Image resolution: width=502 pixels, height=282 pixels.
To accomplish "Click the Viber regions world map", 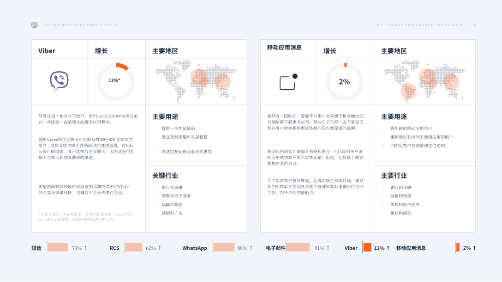I will click(196, 82).
